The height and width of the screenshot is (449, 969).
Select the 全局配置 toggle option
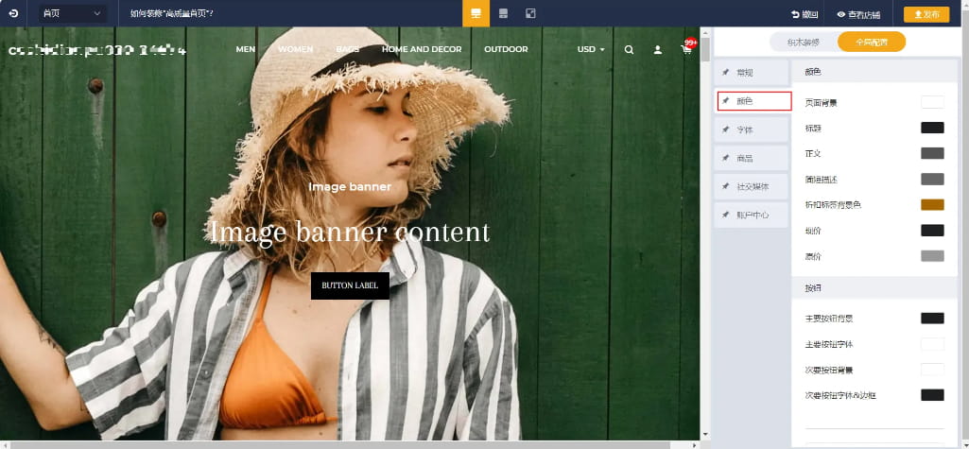click(871, 42)
